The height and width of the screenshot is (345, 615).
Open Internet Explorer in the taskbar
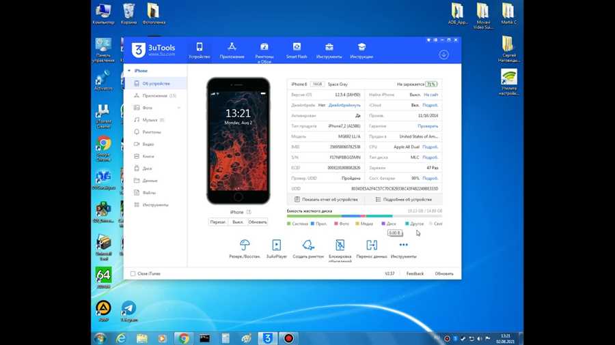click(x=121, y=338)
